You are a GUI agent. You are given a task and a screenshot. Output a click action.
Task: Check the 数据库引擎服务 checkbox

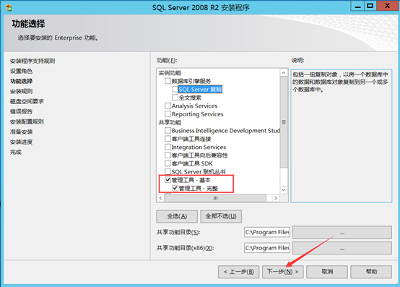coord(168,81)
